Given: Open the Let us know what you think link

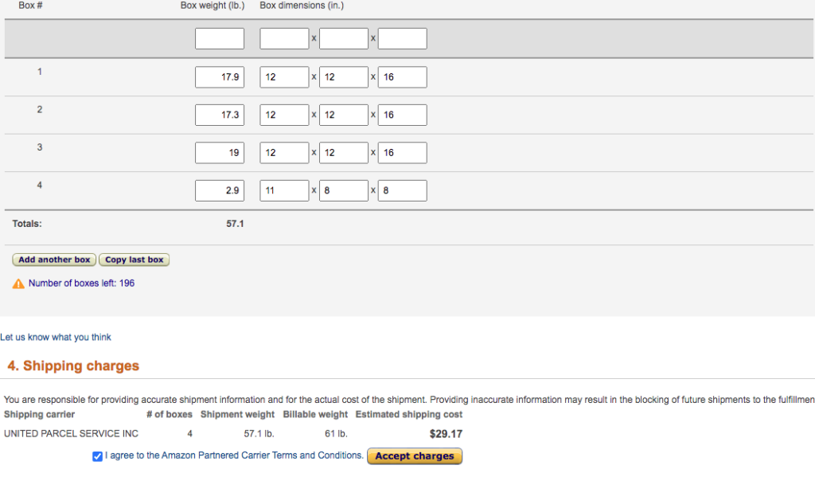Looking at the screenshot, I should pos(56,337).
